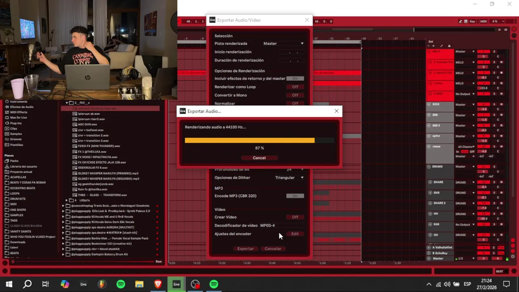Toggle Renderizar como Loop switch
This screenshot has width=519, height=292.
click(x=295, y=87)
